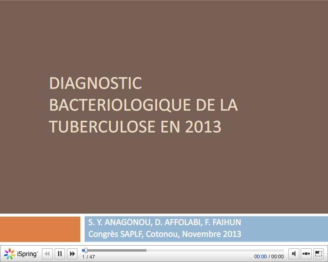Screen dimensions: 328x262
Task: Click the elapsed time 00:00 display
Action: [260, 257]
